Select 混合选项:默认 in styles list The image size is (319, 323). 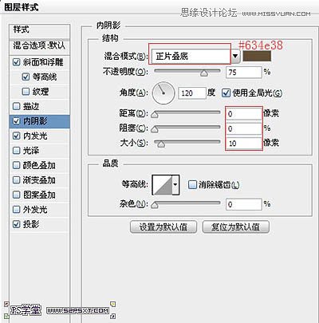[x=40, y=45]
